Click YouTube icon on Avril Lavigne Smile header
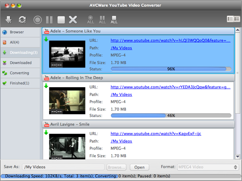 (47, 124)
